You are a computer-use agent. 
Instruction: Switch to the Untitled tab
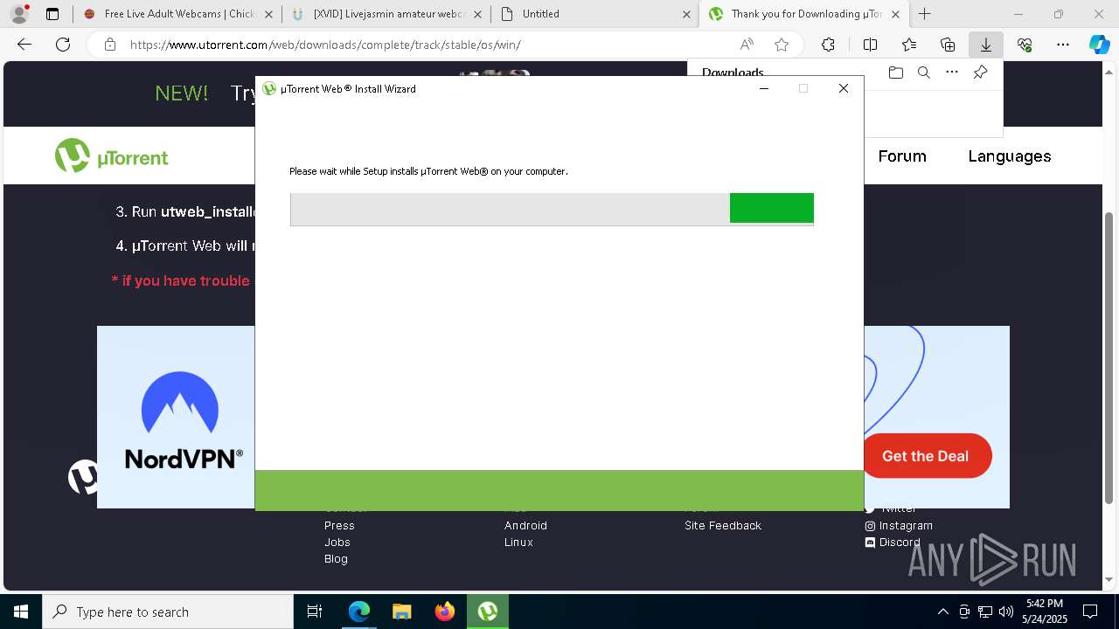tap(594, 14)
